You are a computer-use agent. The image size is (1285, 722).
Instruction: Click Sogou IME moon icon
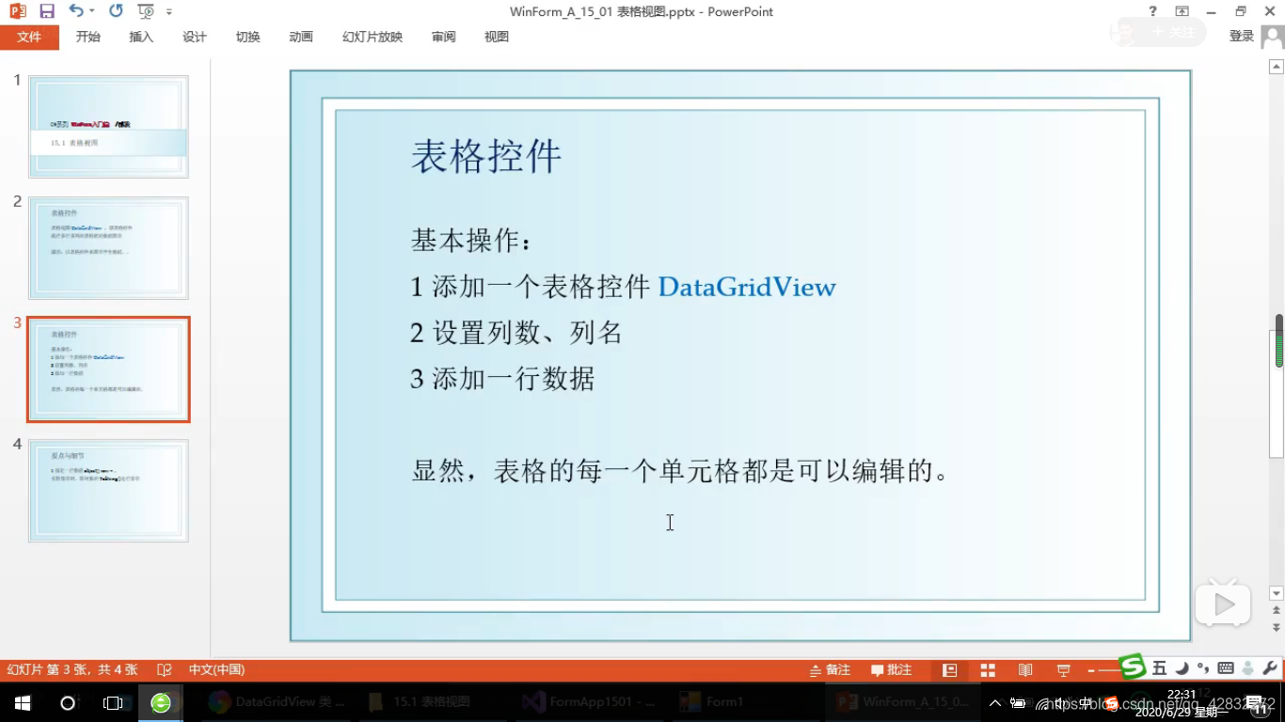click(x=1182, y=668)
